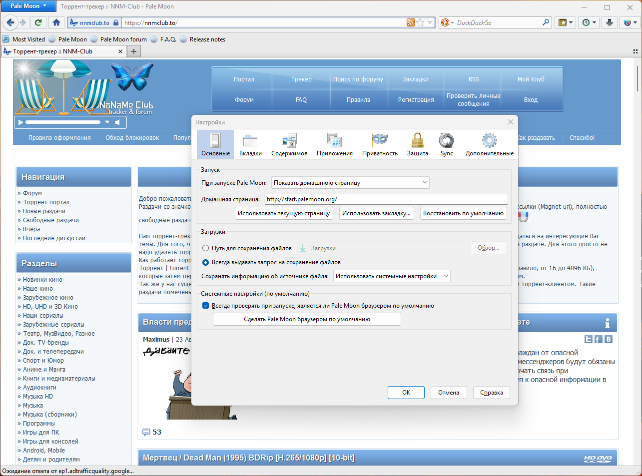Image resolution: width=642 pixels, height=476 pixels.
Task: Click the Facebook share icon
Action: tap(598, 339)
